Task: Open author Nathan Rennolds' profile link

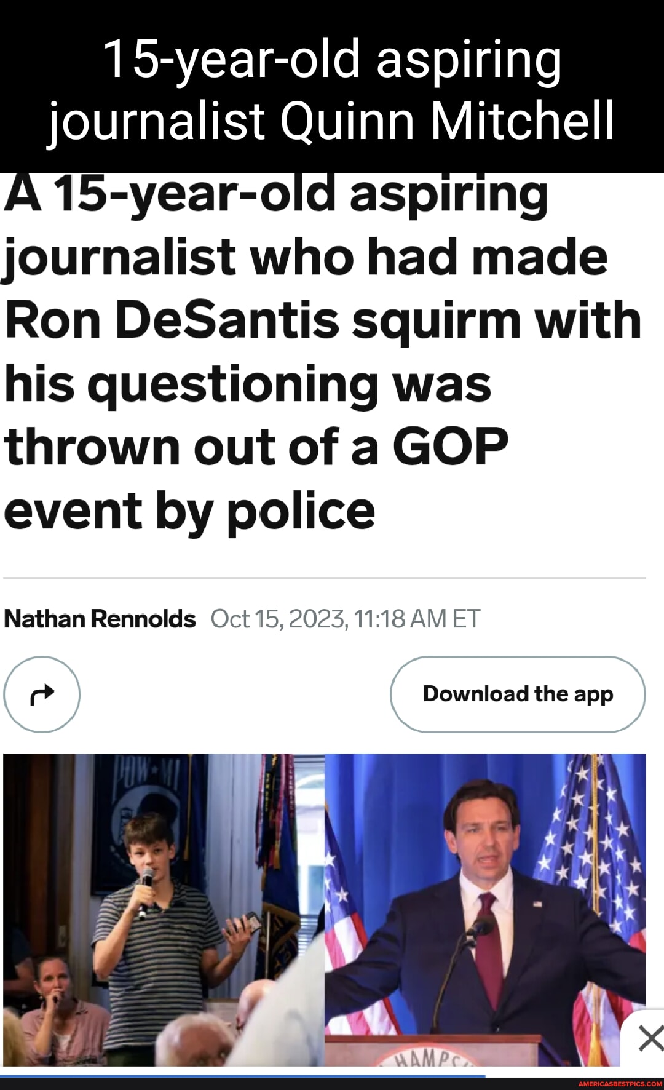Action: click(x=100, y=619)
